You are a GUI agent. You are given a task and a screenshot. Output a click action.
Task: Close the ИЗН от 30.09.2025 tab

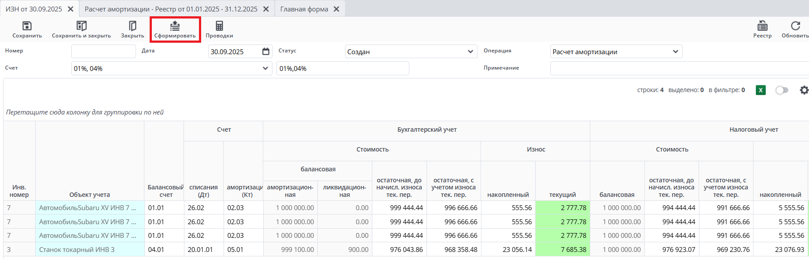[x=70, y=9]
